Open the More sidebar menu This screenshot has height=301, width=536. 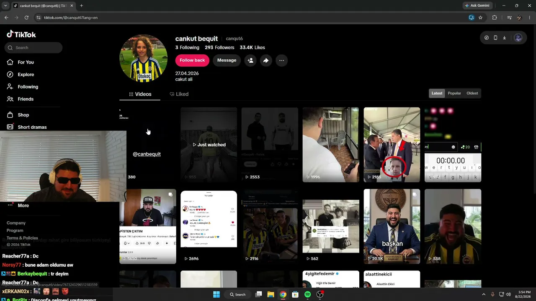(x=23, y=206)
